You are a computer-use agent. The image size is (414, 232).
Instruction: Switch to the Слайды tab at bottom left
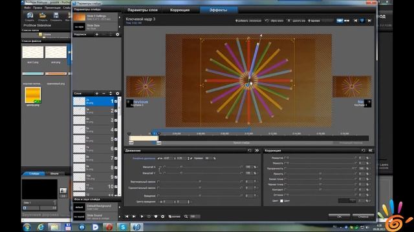34,173
